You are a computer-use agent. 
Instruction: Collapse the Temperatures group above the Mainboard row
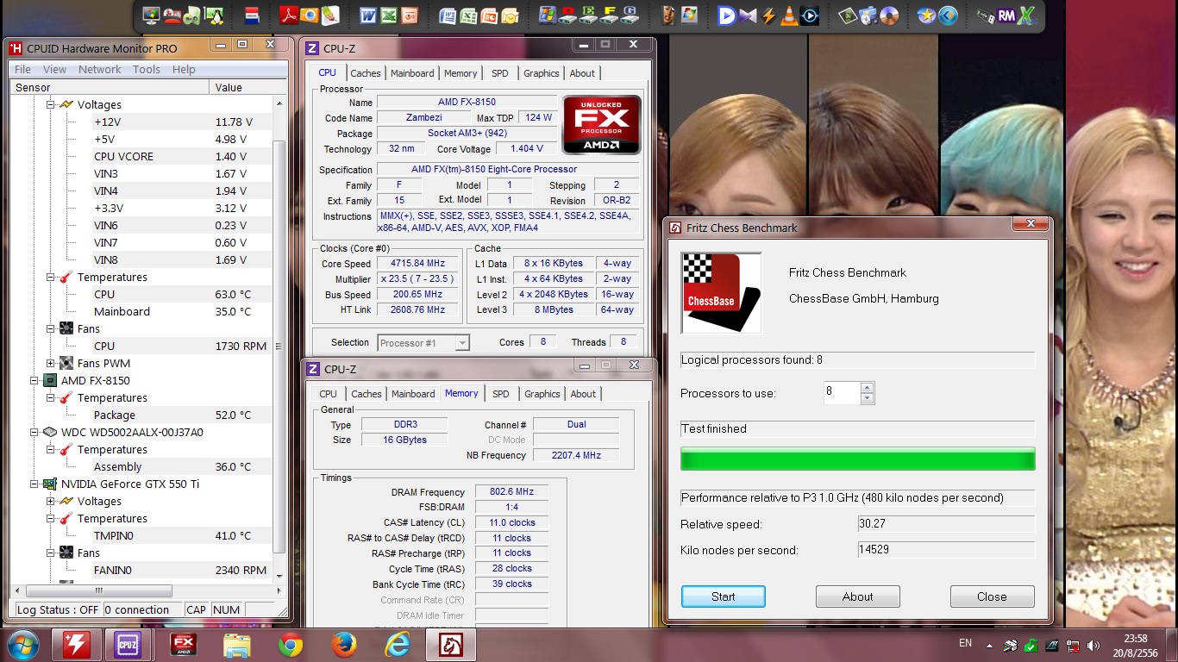pos(51,277)
